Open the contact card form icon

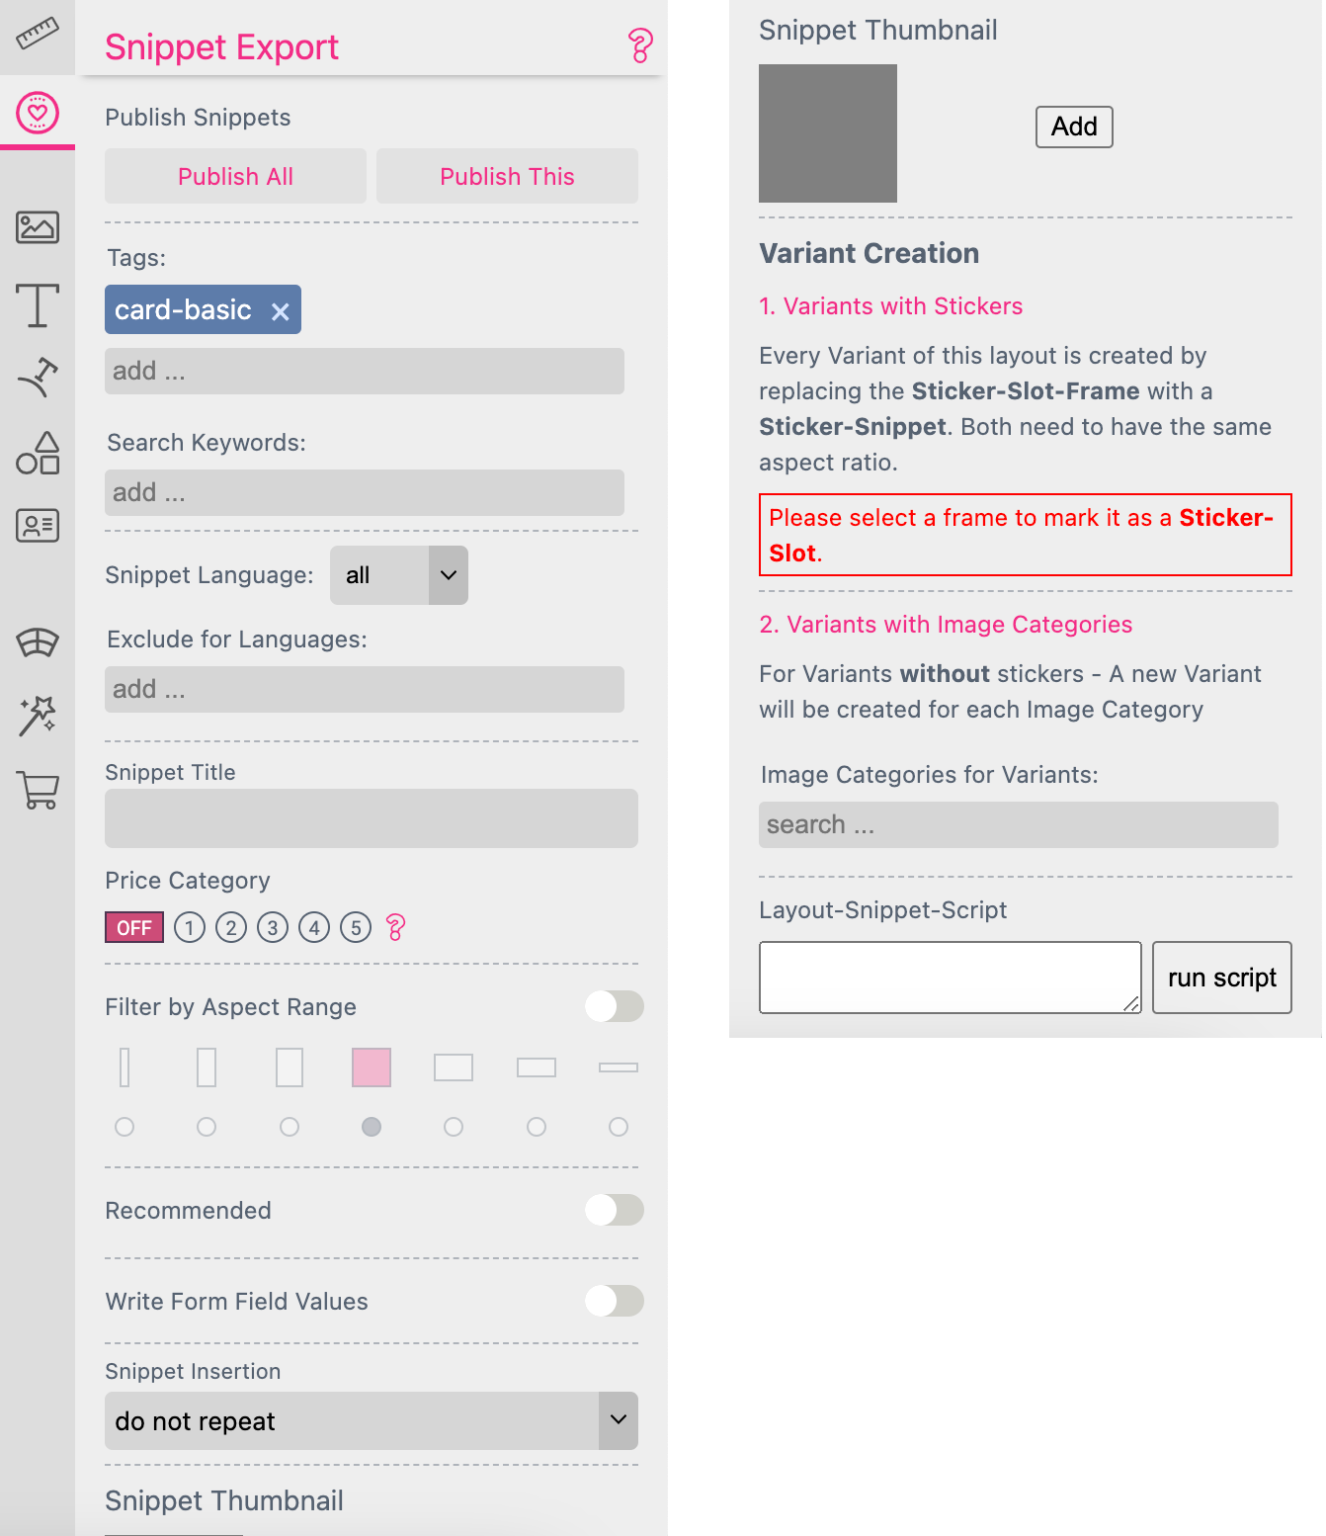(38, 526)
